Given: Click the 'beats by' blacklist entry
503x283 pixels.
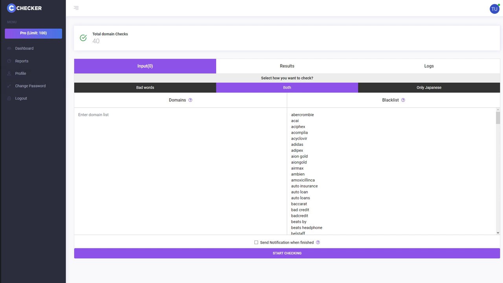Looking at the screenshot, I should (299, 222).
